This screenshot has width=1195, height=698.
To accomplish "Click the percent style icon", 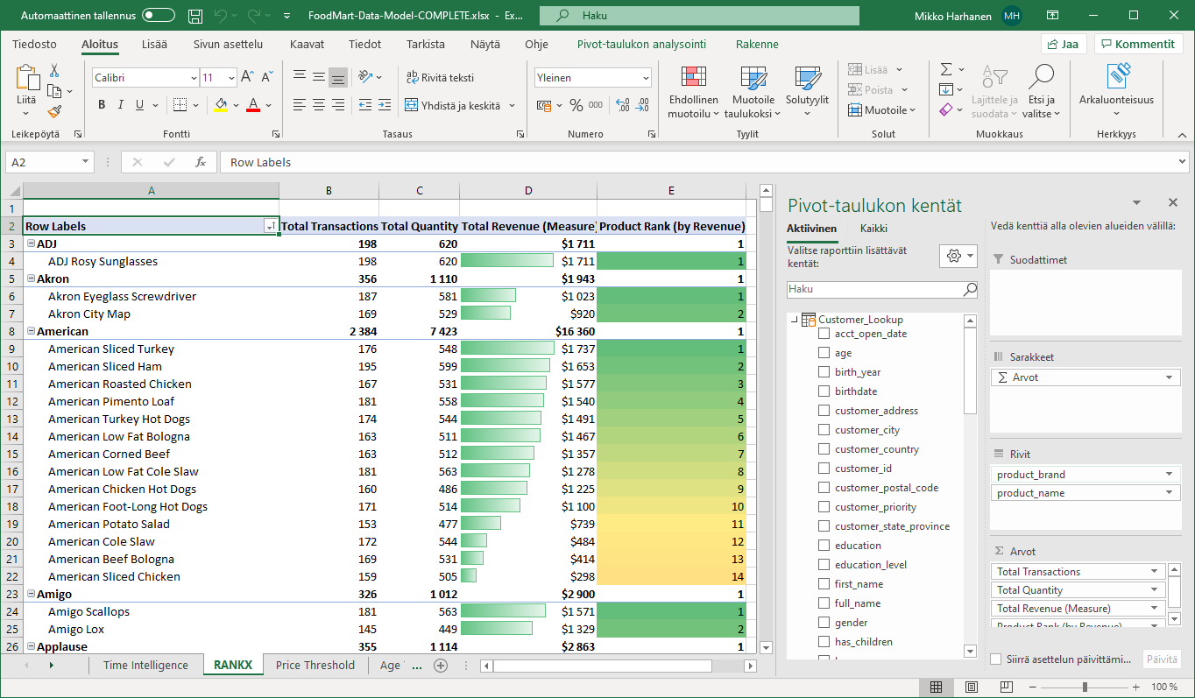I will point(576,105).
